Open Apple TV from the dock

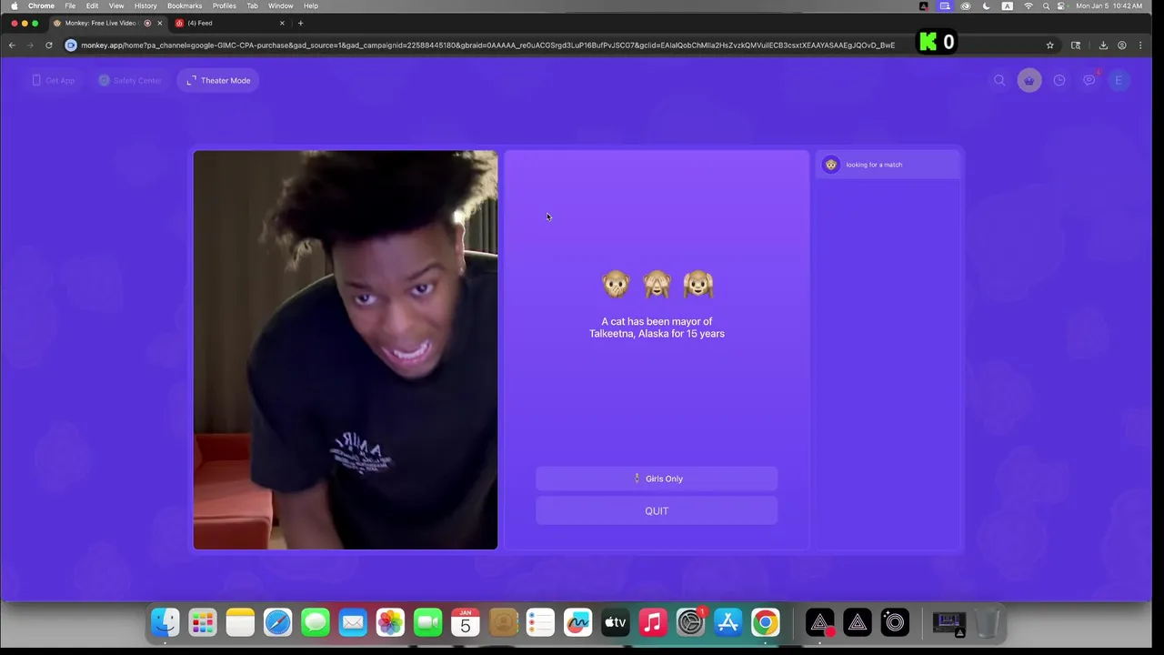(615, 622)
